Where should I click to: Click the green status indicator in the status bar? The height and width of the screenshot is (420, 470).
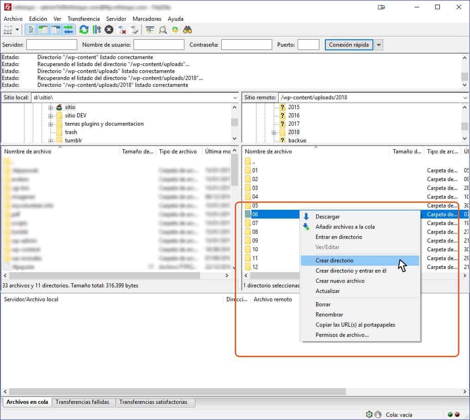pos(450,414)
